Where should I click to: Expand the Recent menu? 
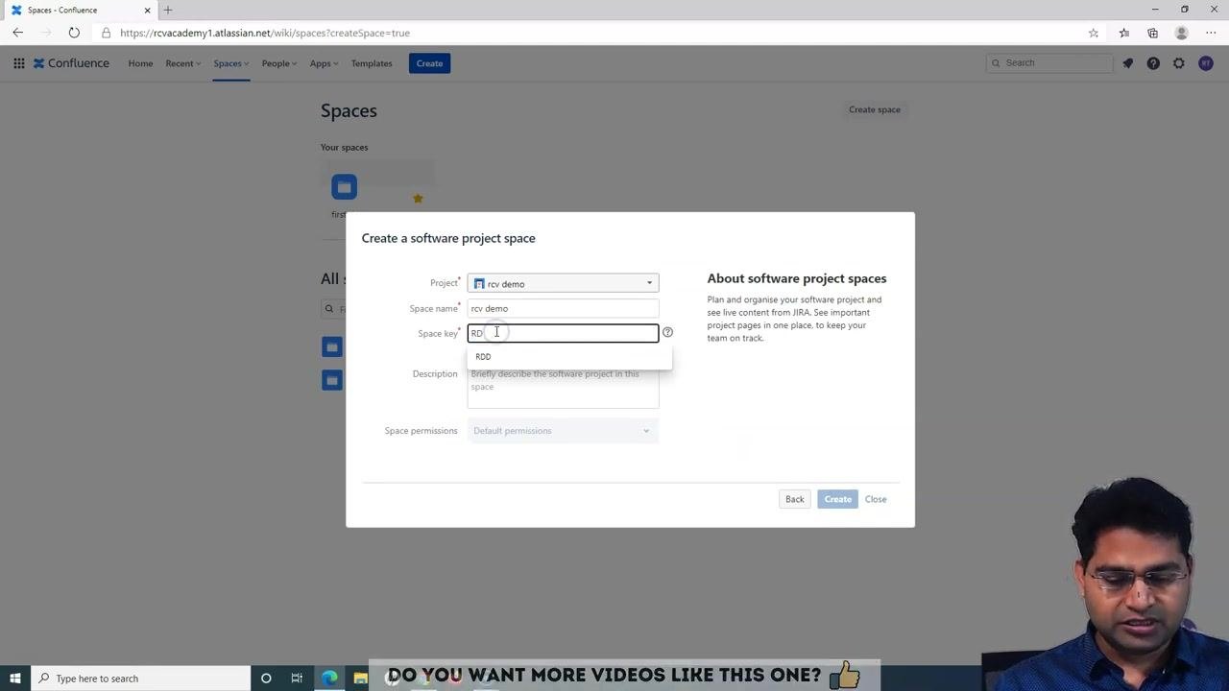coord(182,63)
